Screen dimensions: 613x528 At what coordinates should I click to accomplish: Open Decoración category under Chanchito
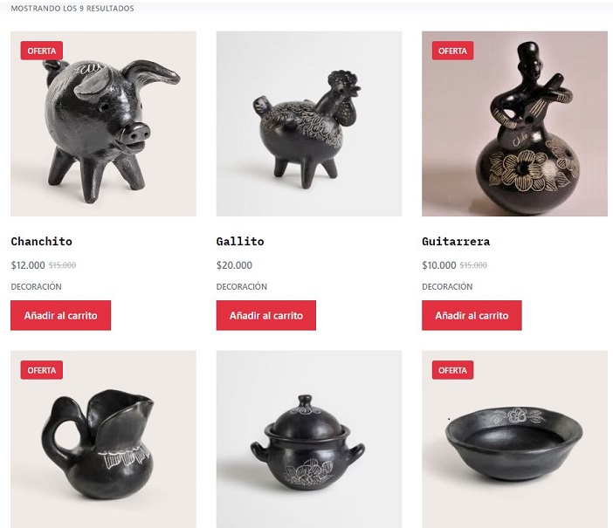click(x=36, y=286)
